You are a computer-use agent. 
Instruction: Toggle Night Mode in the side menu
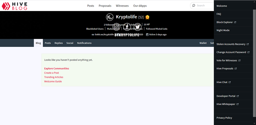(223, 30)
